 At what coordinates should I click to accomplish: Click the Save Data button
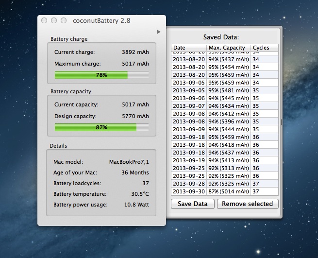192,204
